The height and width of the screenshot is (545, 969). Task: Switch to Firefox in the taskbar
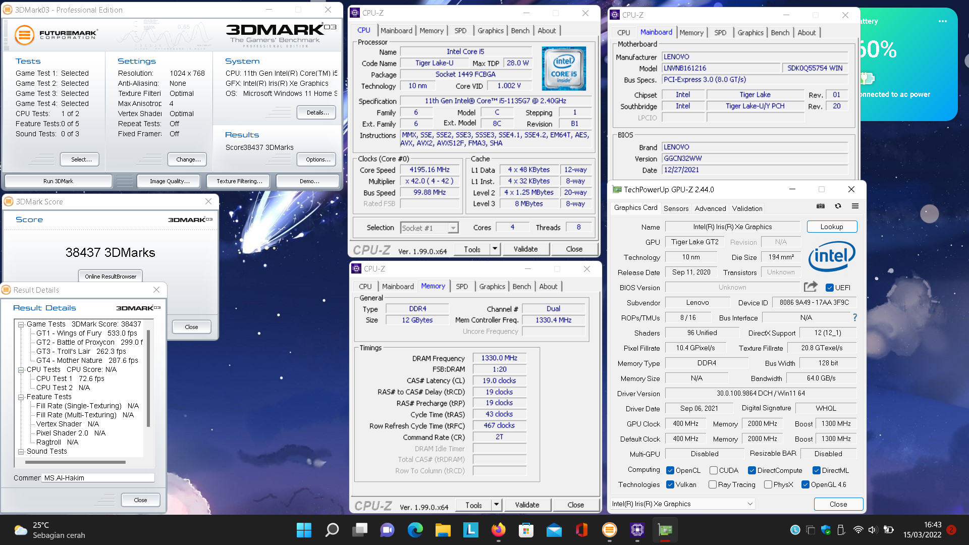498,530
